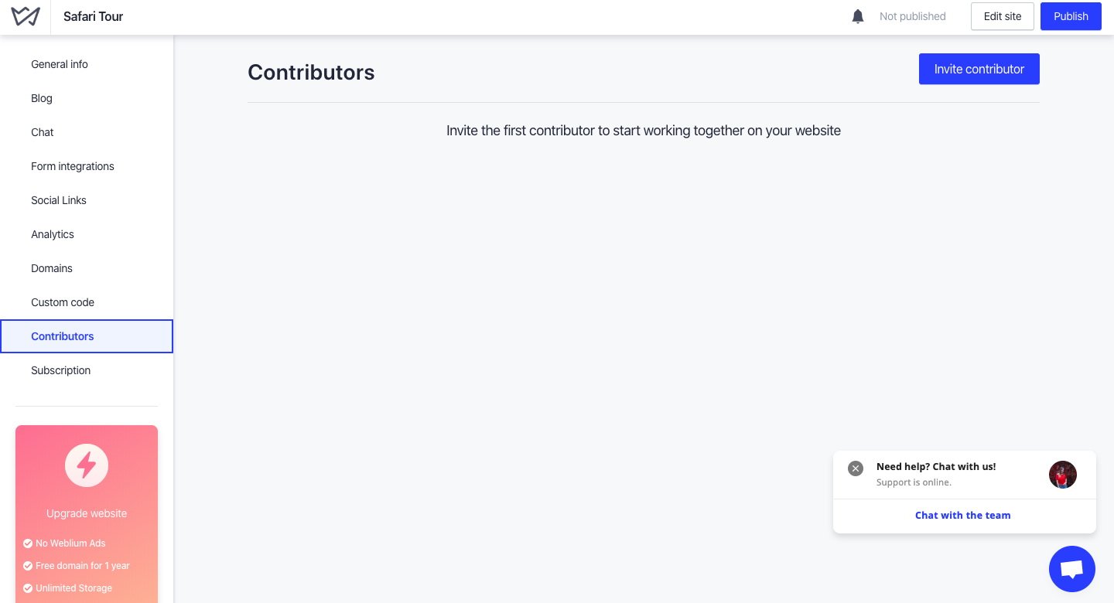Open the Subscription page
The image size is (1114, 603).
61,370
